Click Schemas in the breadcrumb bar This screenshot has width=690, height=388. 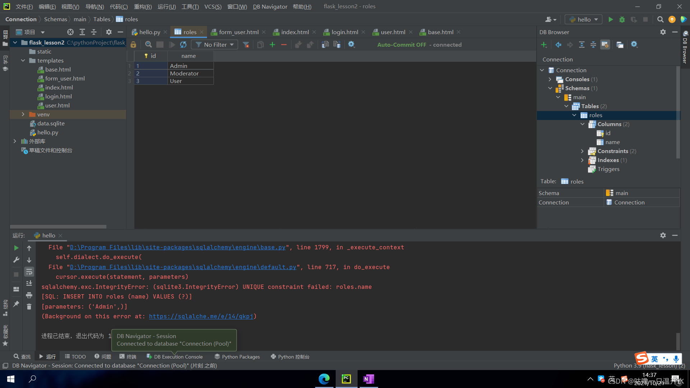55,19
